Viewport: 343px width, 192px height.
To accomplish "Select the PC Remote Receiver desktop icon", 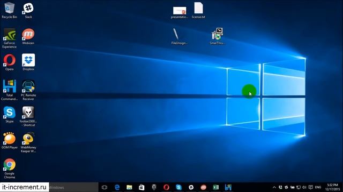I will click(28, 90).
